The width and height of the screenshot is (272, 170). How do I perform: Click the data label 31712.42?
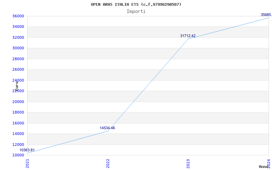(x=188, y=36)
